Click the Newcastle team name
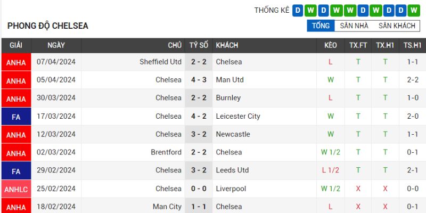Image resolution: width=426 pixels, height=213 pixels. pos(233,134)
